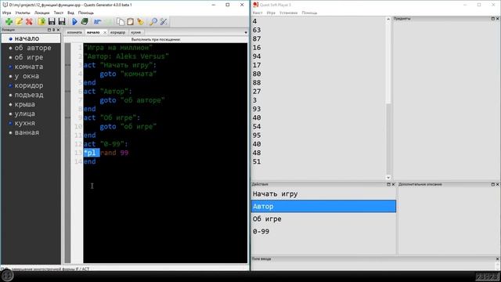Switch to the 'кухня' editor tab
The height and width of the screenshot is (282, 501).
(135, 33)
